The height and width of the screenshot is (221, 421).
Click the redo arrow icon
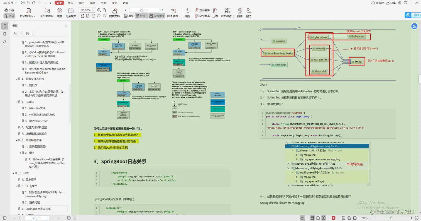click(x=45, y=3)
